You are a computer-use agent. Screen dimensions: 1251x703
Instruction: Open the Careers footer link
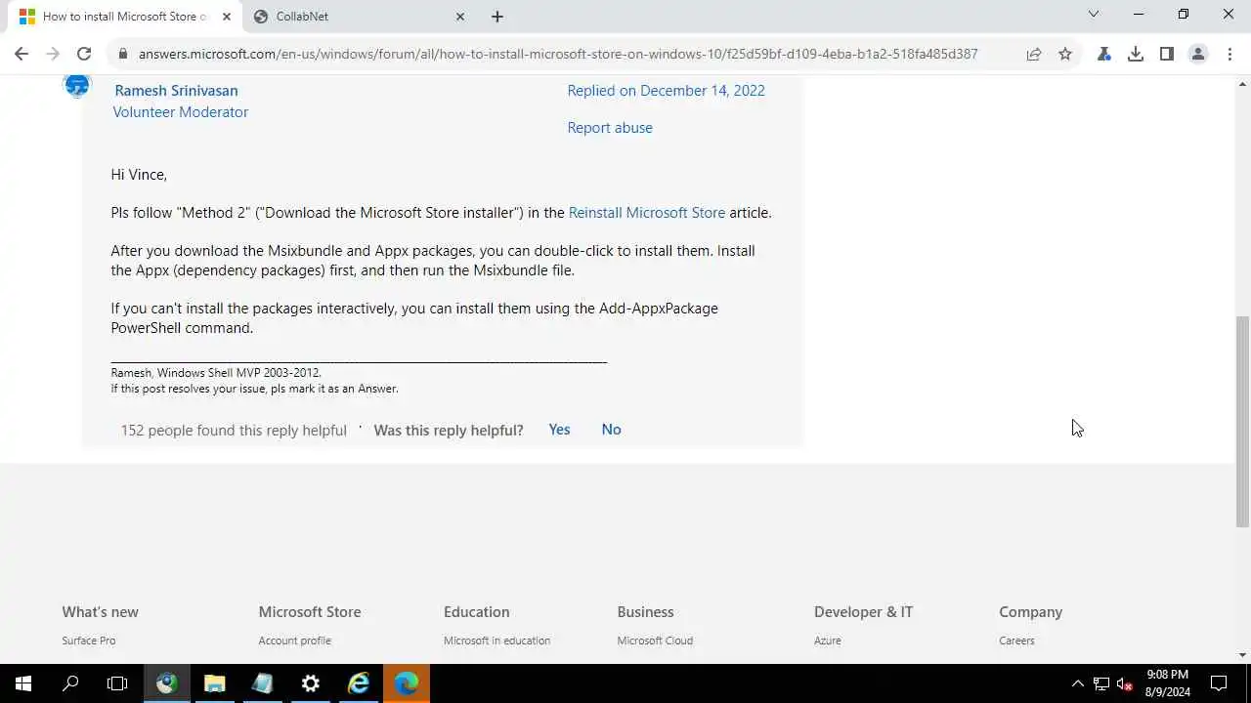(x=1016, y=641)
